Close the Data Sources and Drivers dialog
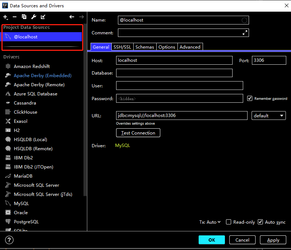 (x=287, y=5)
